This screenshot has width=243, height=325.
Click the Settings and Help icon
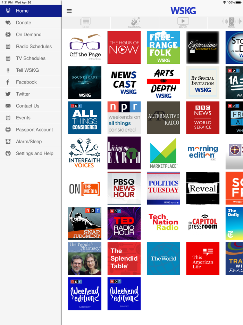[8, 153]
